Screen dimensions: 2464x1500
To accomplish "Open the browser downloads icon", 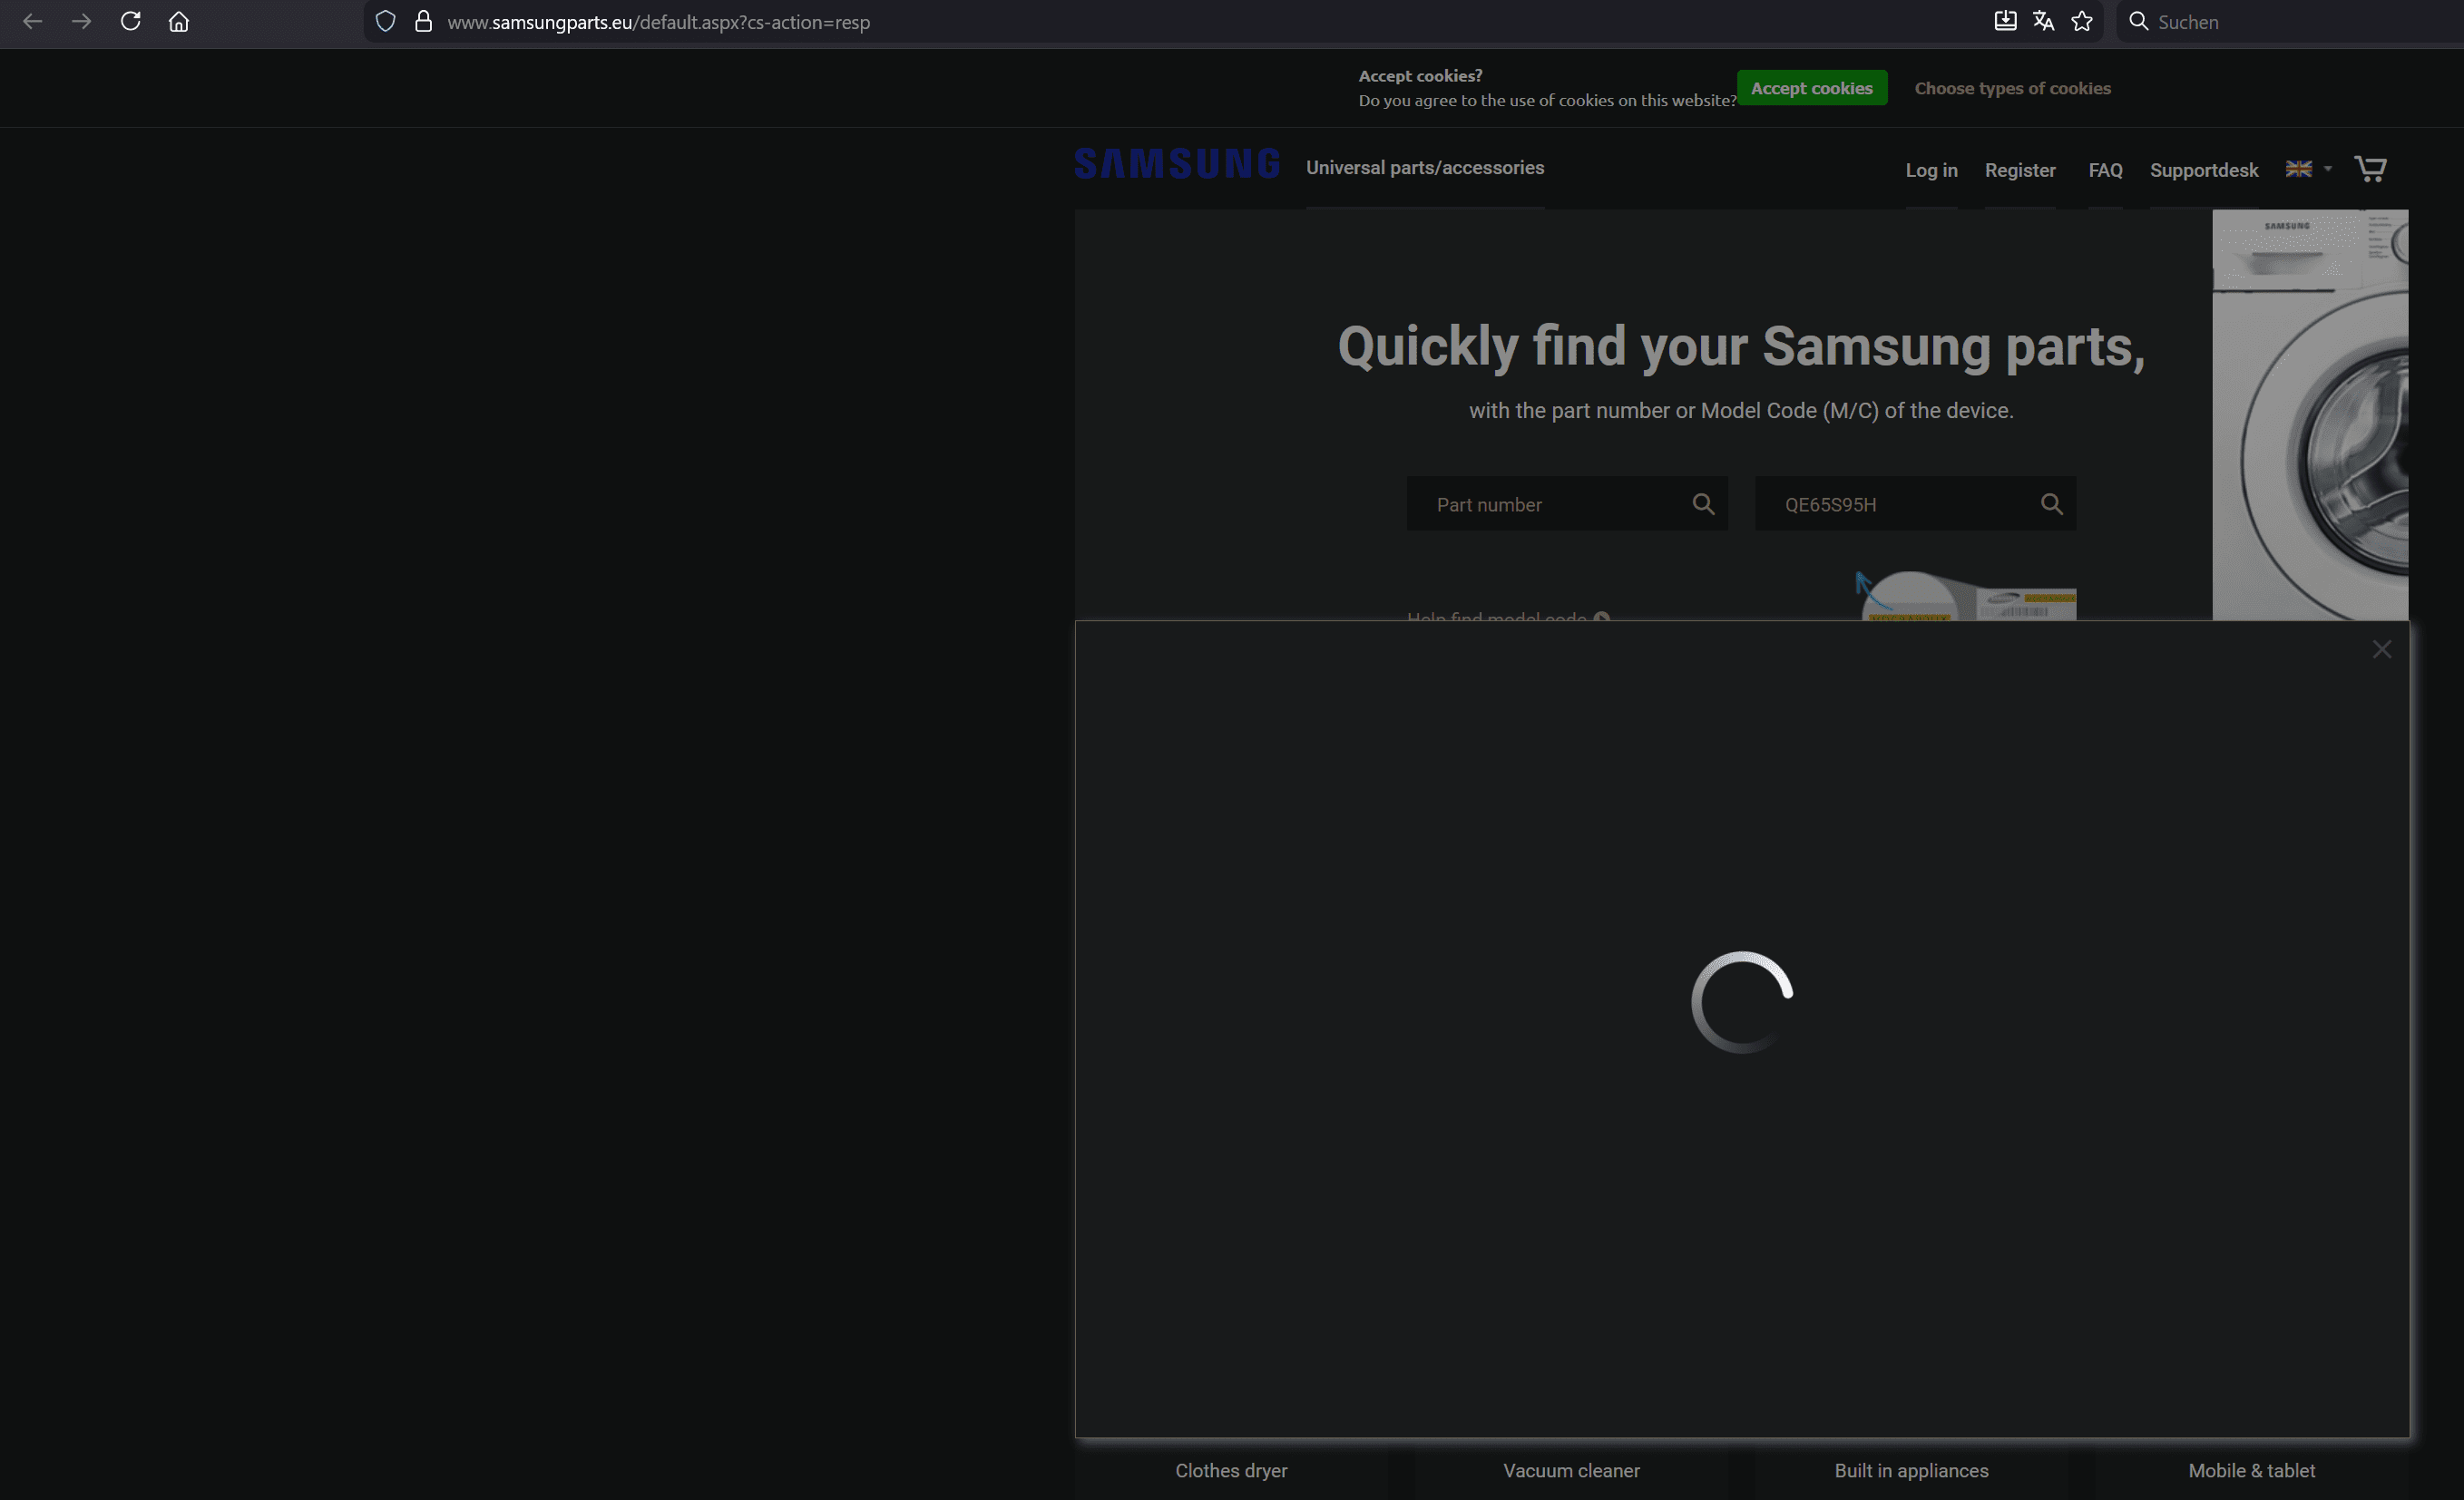I will pyautogui.click(x=2005, y=21).
